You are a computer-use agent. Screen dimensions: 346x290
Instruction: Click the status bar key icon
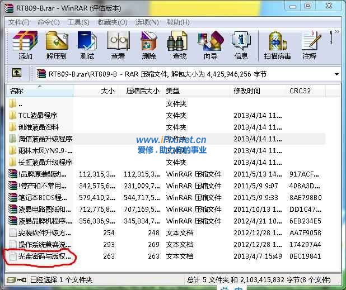[x=22, y=280]
